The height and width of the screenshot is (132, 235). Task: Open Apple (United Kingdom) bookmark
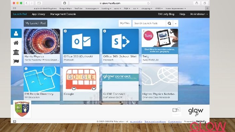coord(45,8)
